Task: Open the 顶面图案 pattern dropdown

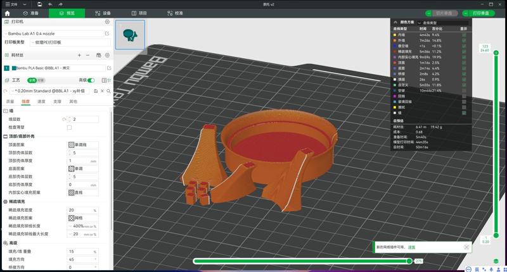Action: pyautogui.click(x=82, y=144)
